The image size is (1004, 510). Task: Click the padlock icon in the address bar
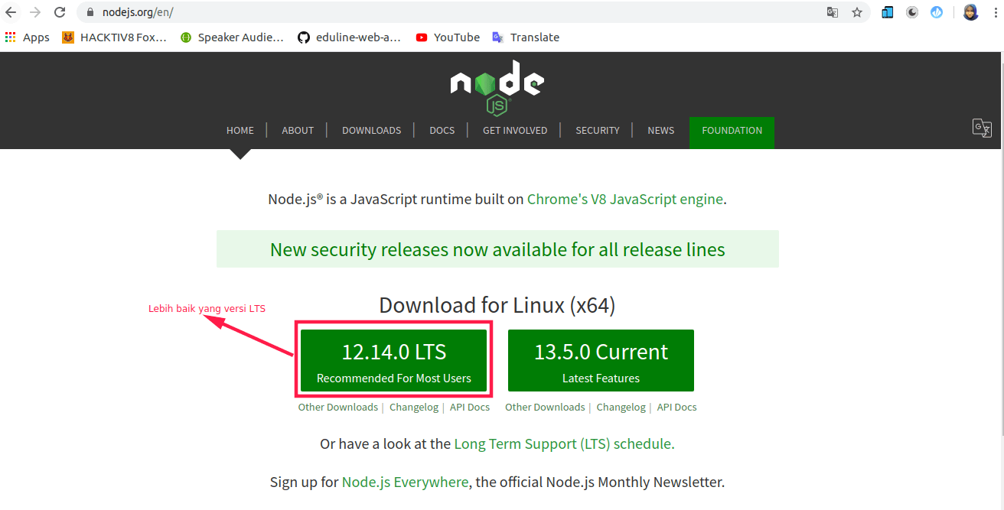90,12
